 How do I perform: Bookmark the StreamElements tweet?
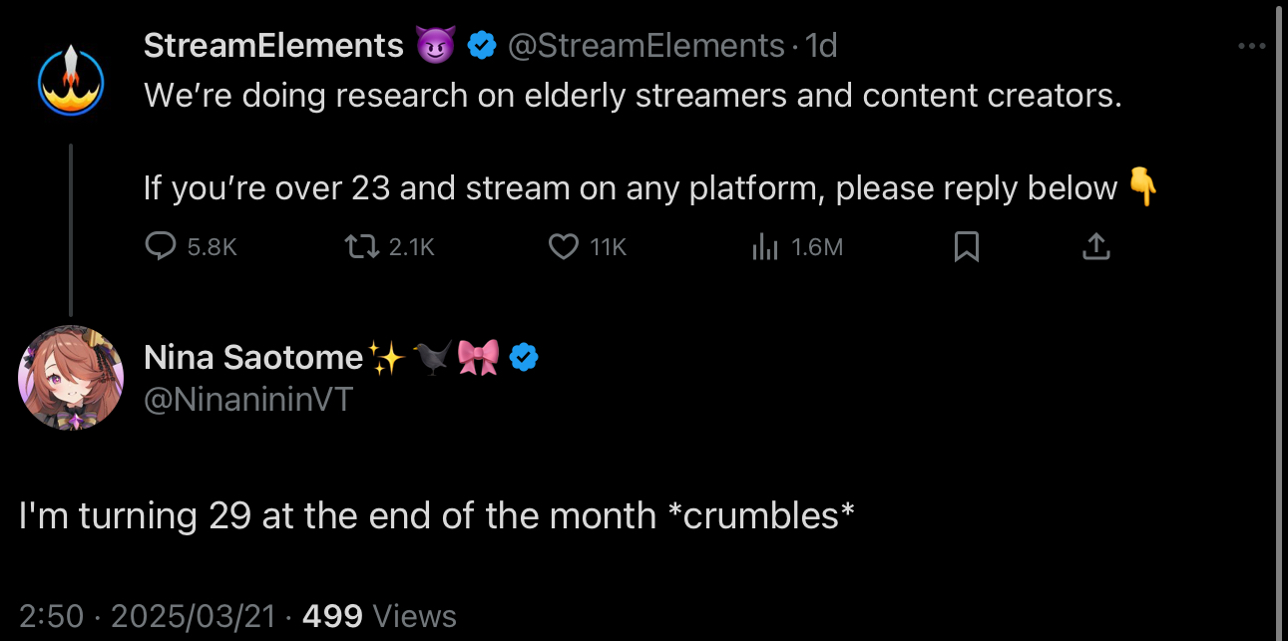click(966, 246)
